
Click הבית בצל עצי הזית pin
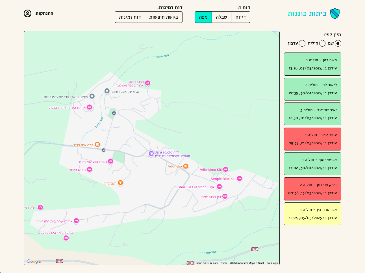[x=110, y=161]
